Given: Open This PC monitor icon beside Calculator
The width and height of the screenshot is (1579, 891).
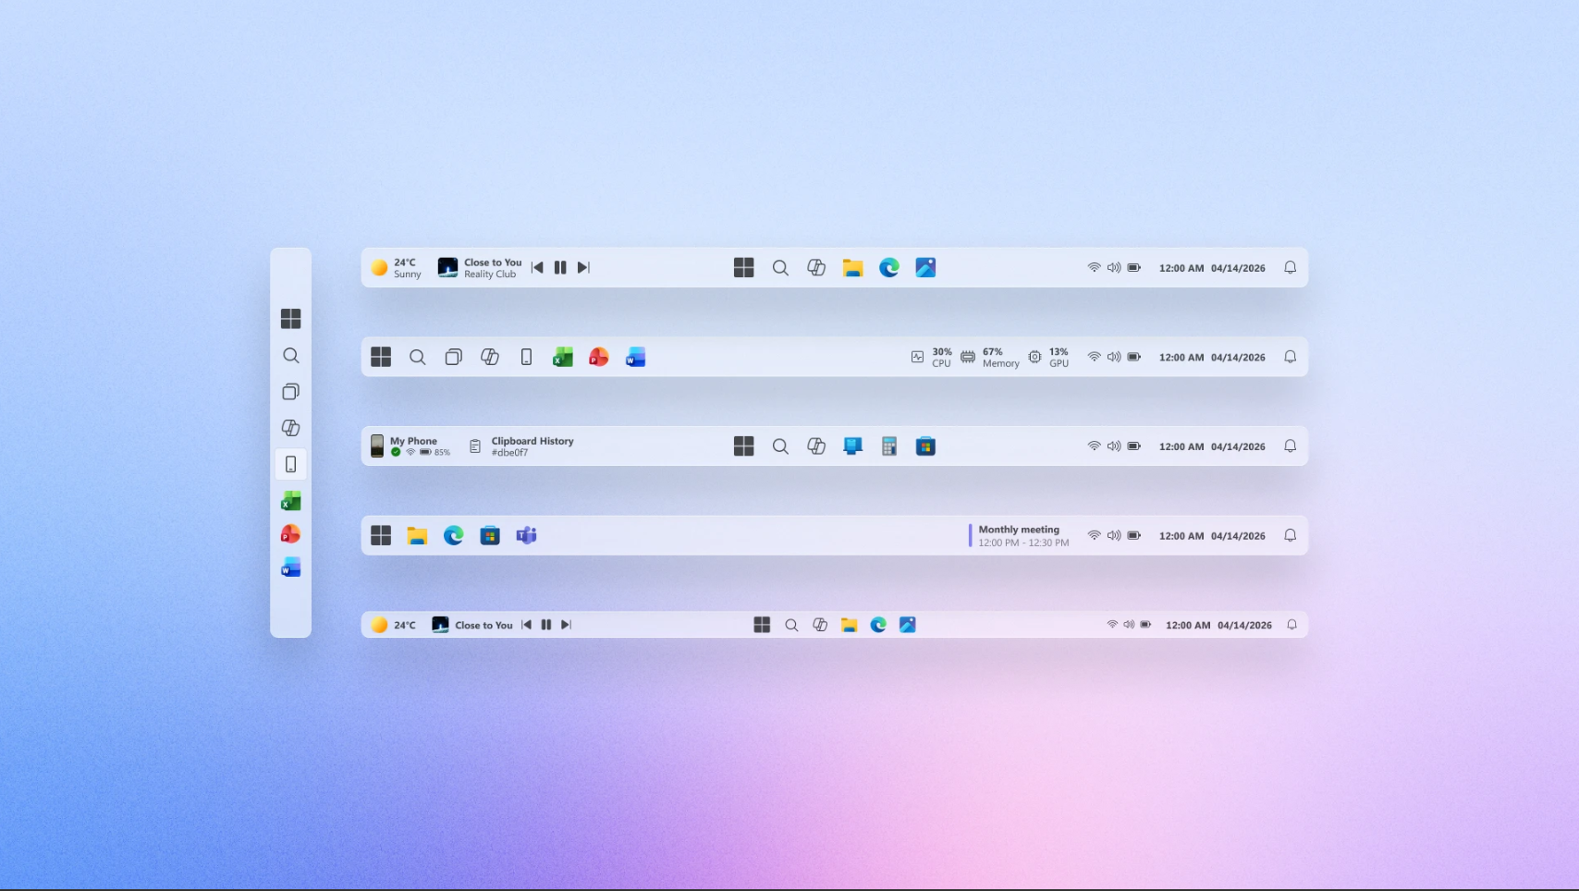Looking at the screenshot, I should (852, 446).
